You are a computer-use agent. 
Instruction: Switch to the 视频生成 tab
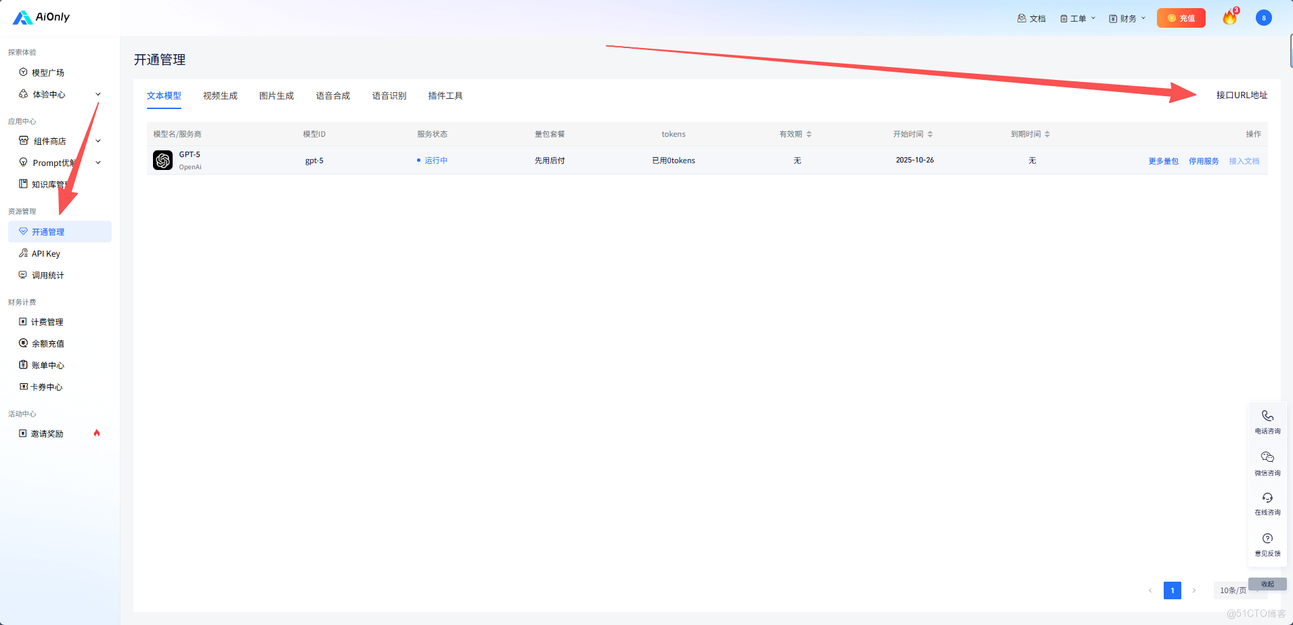click(220, 95)
